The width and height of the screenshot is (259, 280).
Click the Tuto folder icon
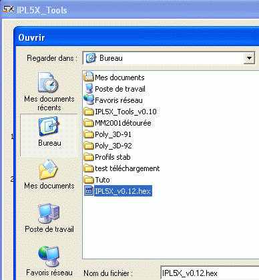pos(89,179)
